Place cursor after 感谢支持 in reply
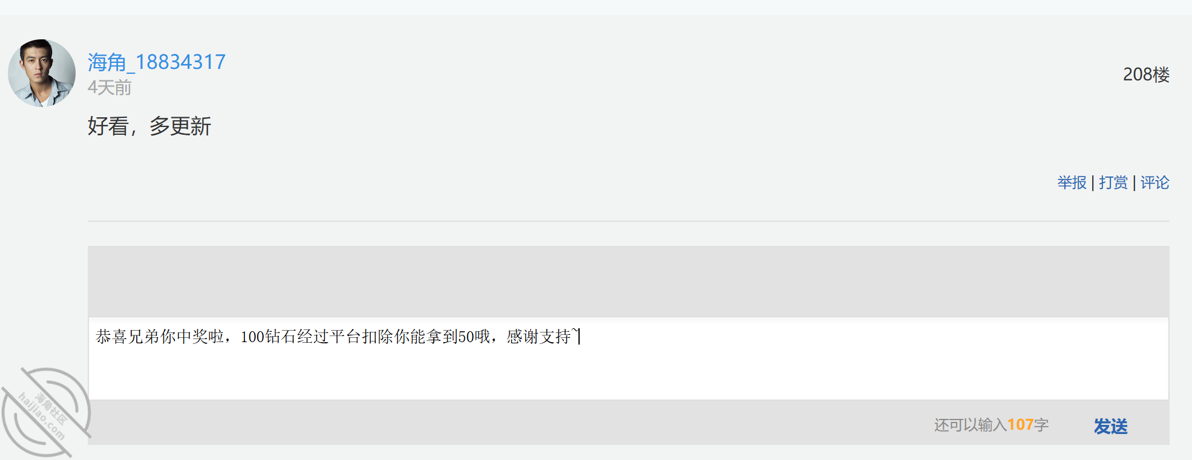The height and width of the screenshot is (460, 1192). (578, 337)
